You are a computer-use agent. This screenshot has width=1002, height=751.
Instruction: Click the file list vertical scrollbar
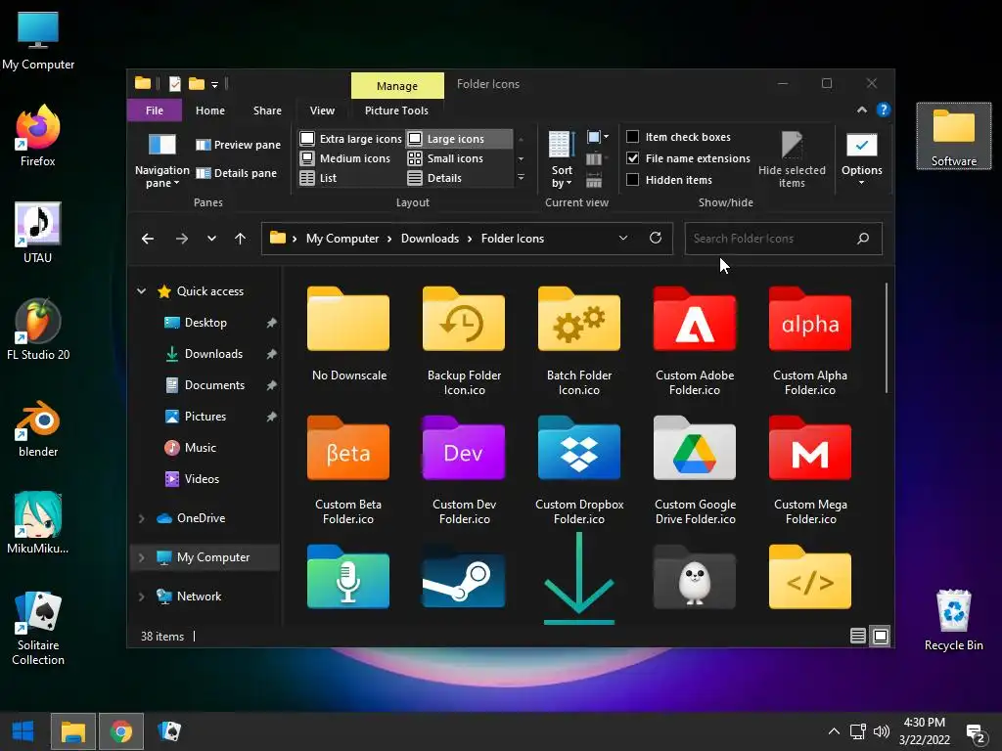[x=887, y=338]
